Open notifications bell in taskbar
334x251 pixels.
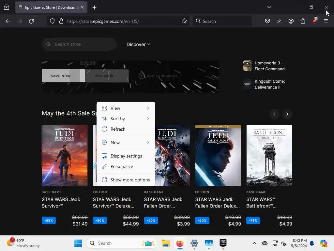point(312,243)
